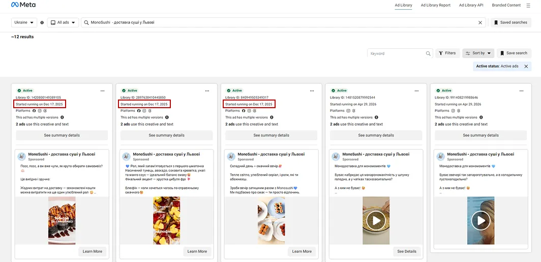Click MonoSushi page name on the Складний день ad
Screen dimensions: 541x262
tap(271, 154)
